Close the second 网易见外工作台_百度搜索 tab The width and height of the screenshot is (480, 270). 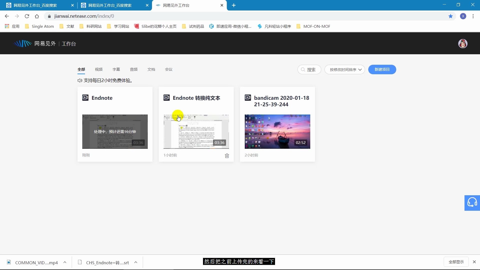tap(147, 5)
